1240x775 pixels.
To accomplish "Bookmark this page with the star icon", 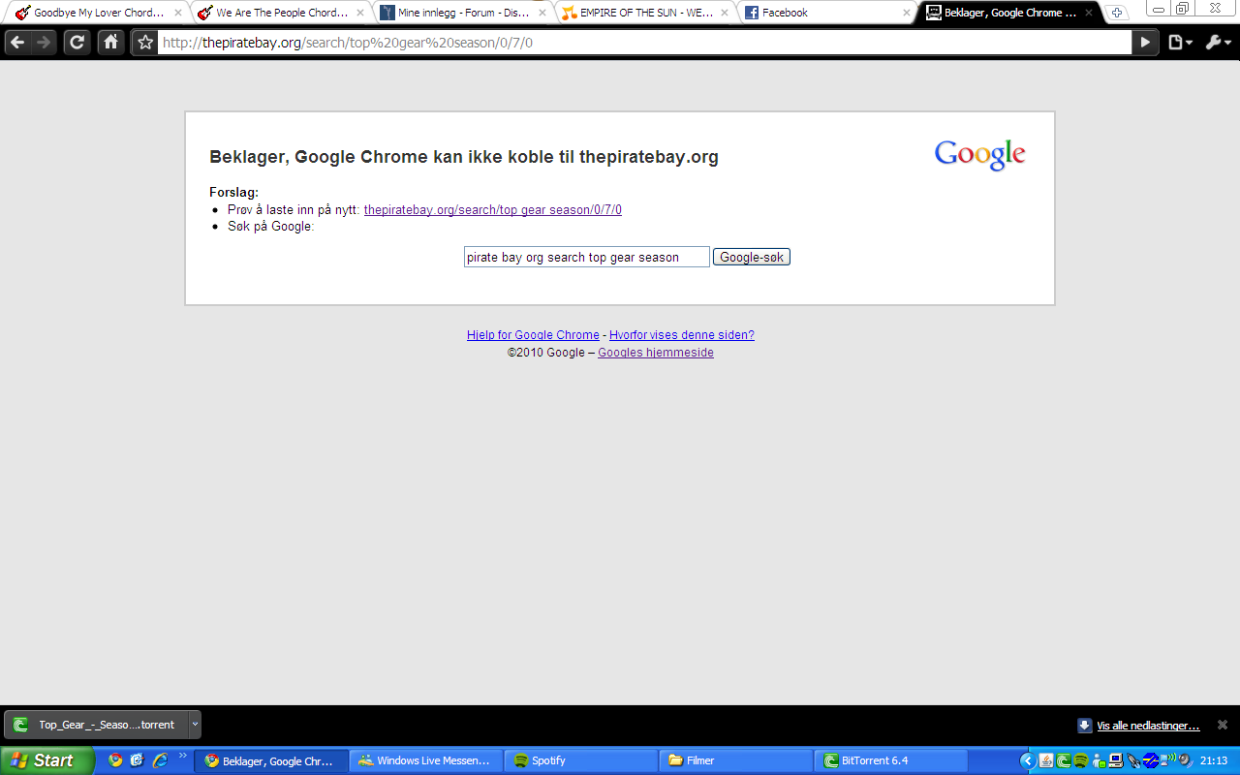I will click(x=145, y=43).
